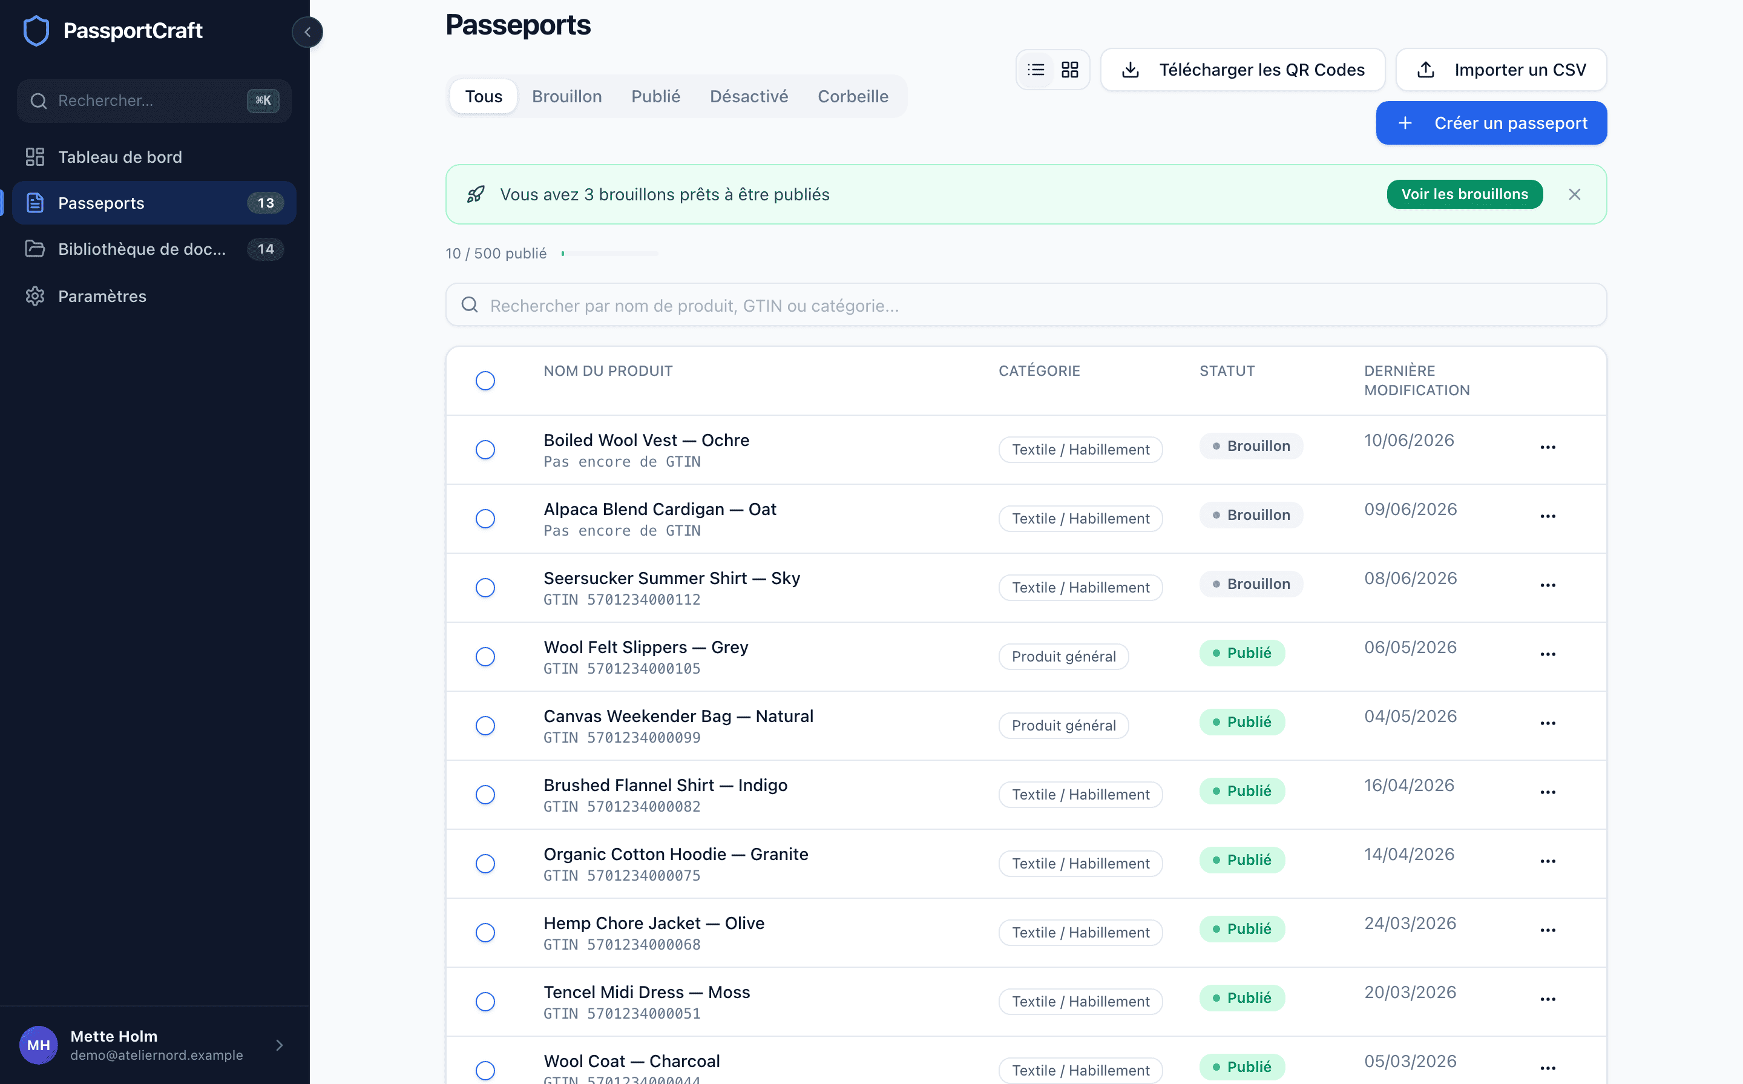Click the PassportCraft shield logo

click(36, 31)
